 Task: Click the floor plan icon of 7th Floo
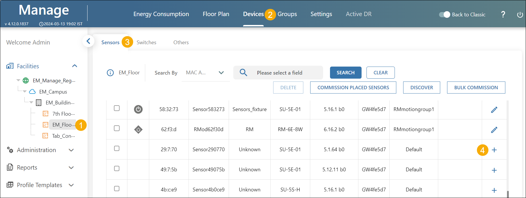[x=45, y=114]
